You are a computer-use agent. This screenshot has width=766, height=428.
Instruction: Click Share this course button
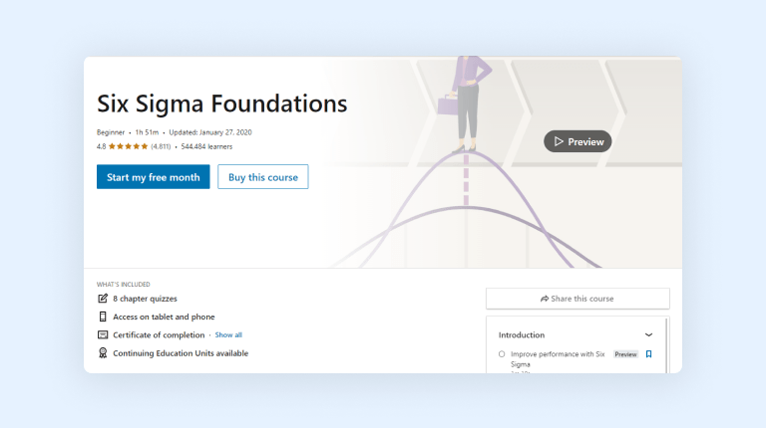click(x=577, y=299)
